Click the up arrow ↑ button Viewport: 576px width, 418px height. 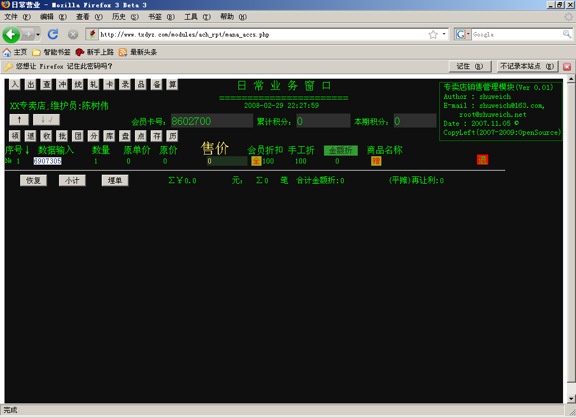point(19,120)
